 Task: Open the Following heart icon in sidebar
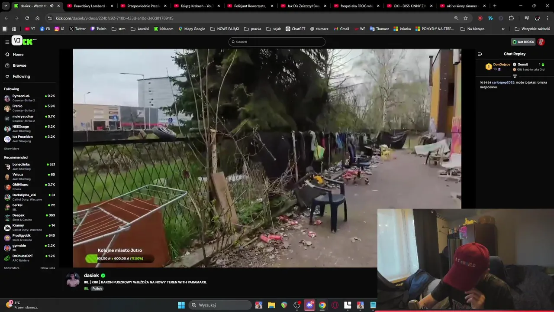pyautogui.click(x=7, y=76)
